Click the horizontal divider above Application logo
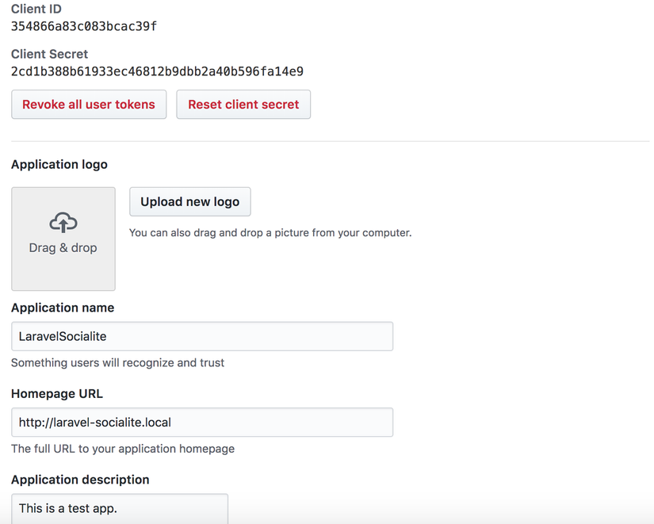Image resolution: width=654 pixels, height=524 pixels. (330, 142)
